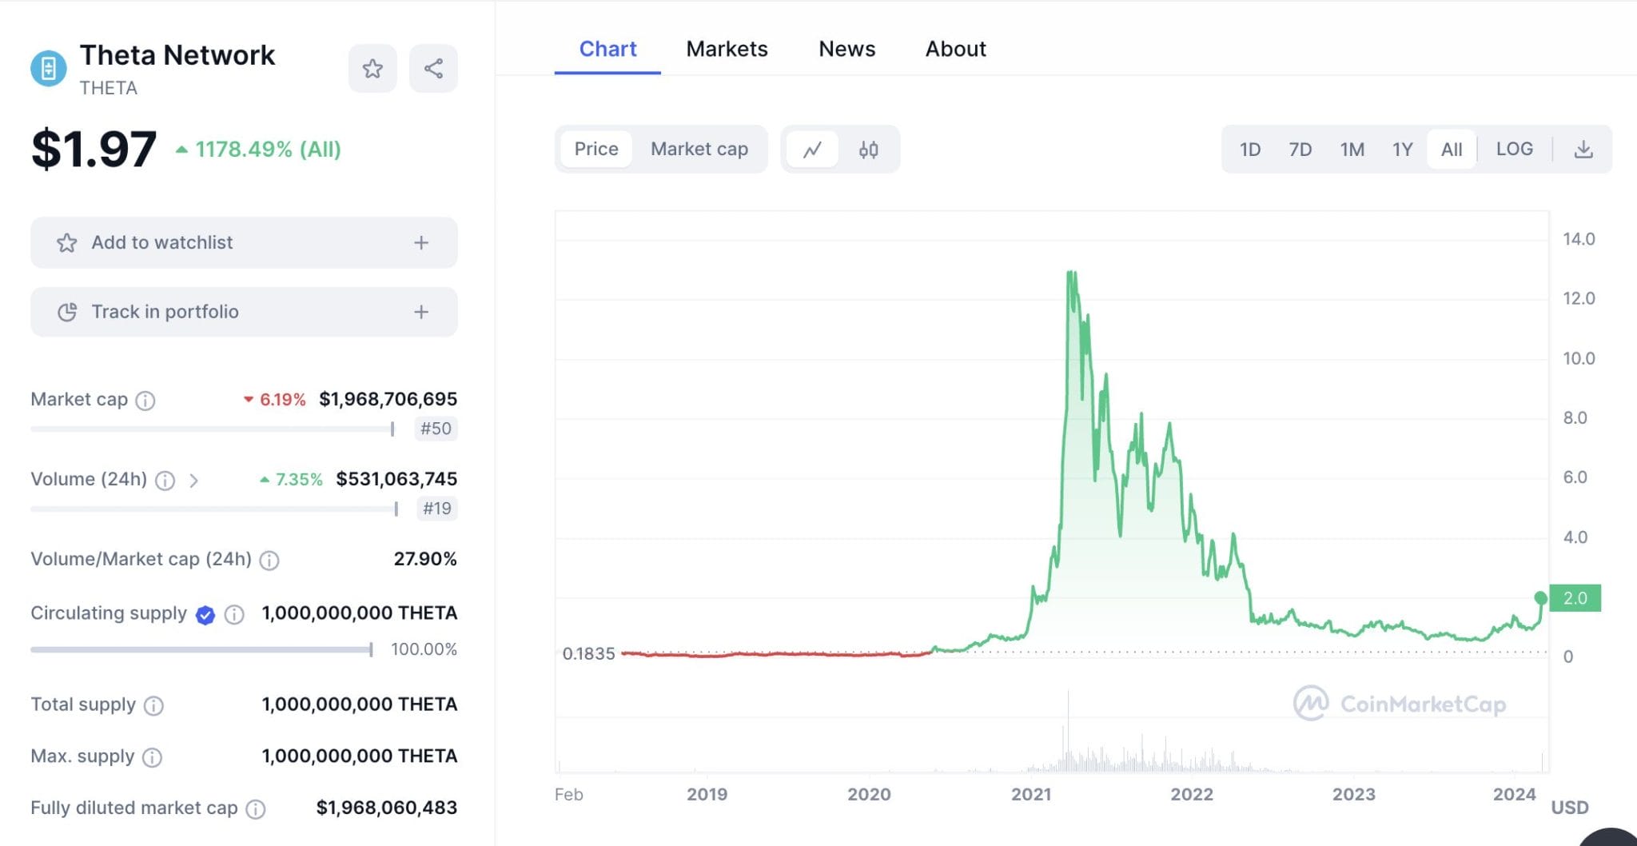
Task: Switch the chart to Market cap view
Action: pos(699,149)
